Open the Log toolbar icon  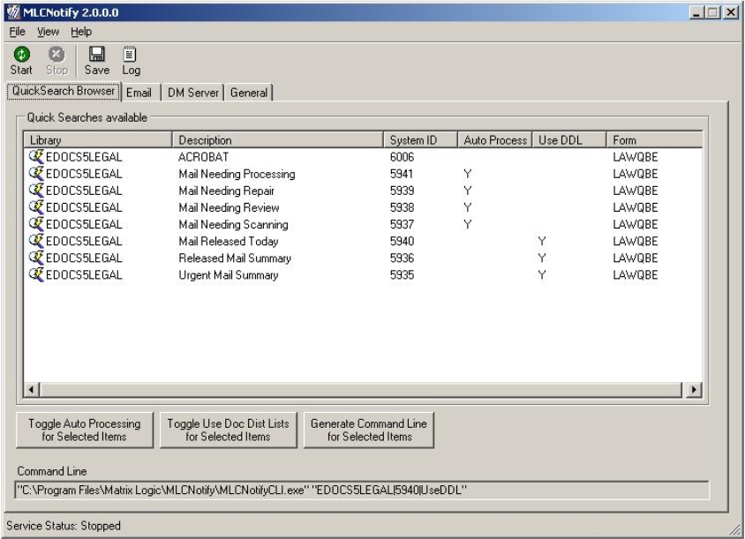click(x=130, y=54)
